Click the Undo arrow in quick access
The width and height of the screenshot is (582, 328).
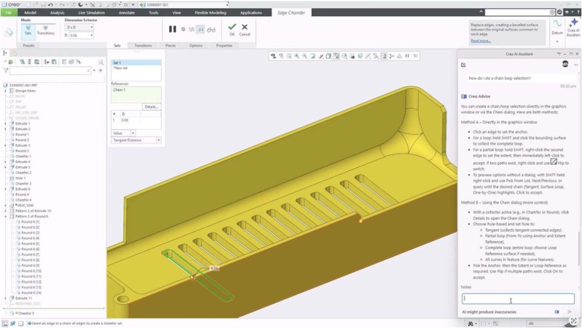51,5
